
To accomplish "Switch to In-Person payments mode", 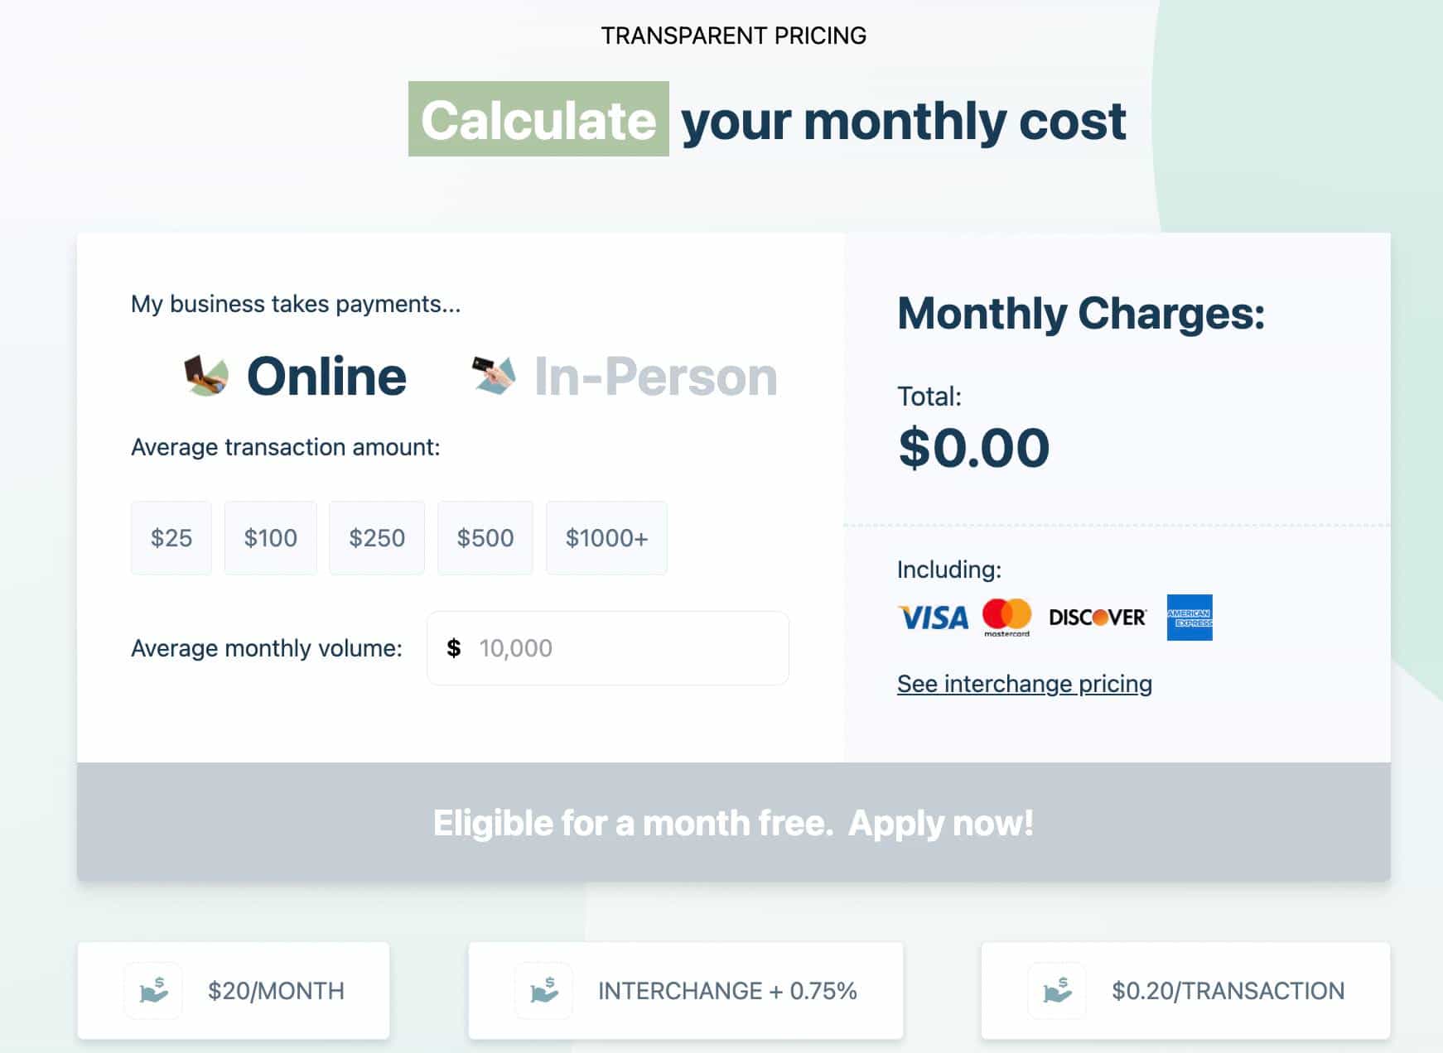I will (x=655, y=377).
